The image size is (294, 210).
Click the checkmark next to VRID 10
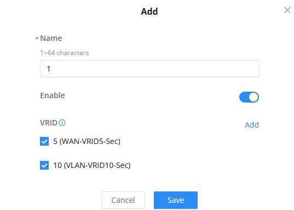click(x=44, y=165)
